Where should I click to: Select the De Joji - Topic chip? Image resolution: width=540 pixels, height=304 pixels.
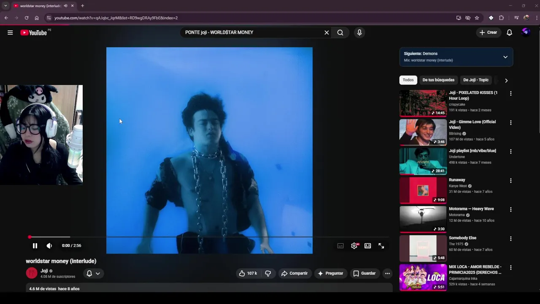pyautogui.click(x=476, y=80)
